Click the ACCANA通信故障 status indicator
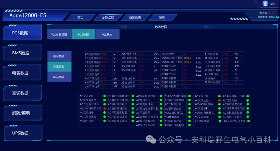 tap(190, 96)
